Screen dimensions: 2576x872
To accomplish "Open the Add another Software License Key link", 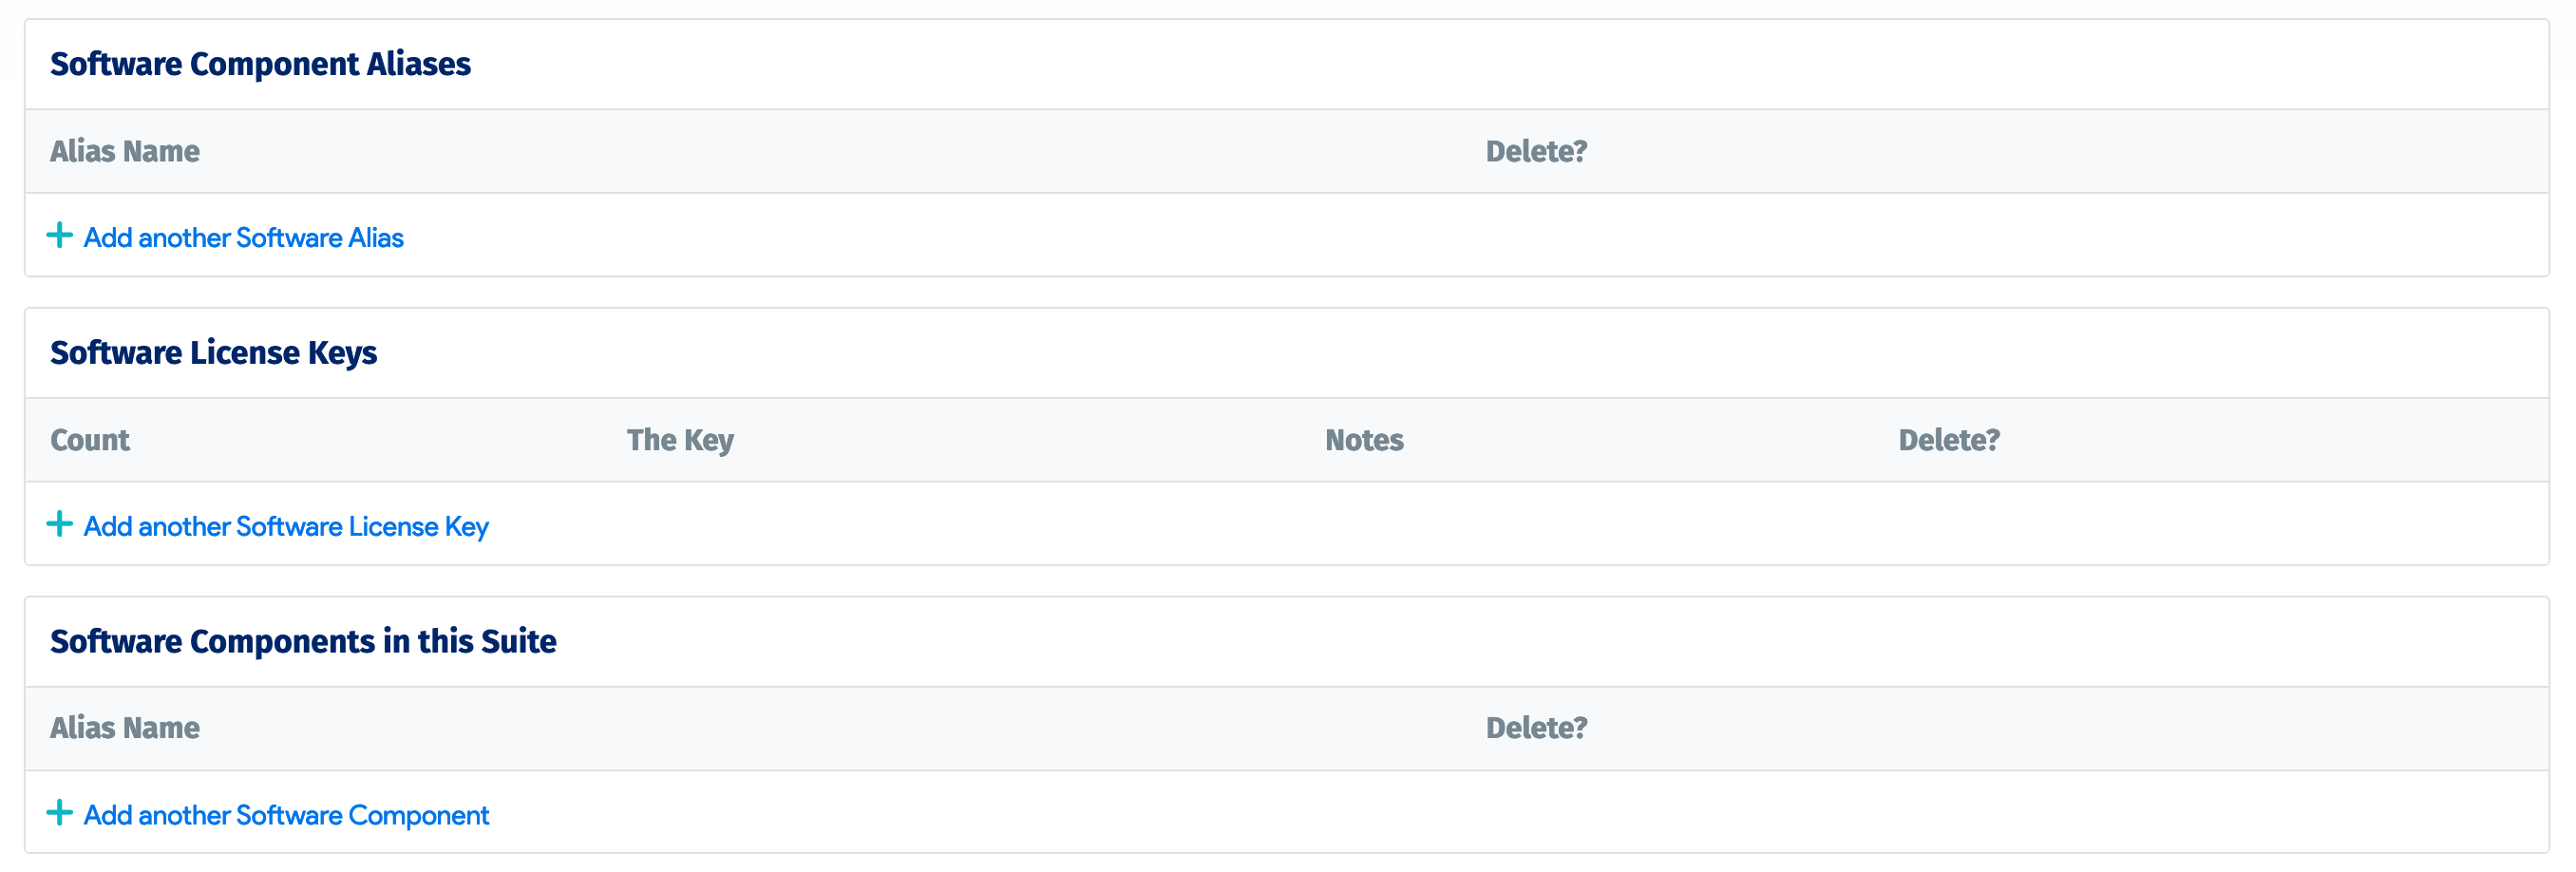I will pos(286,526).
